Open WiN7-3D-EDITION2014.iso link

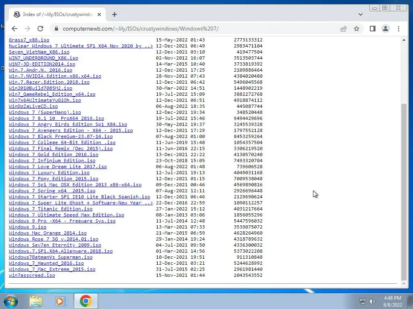[42, 64]
